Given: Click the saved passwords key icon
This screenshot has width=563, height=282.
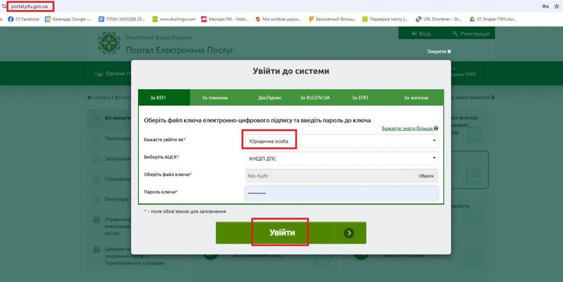Looking at the screenshot, I should pos(546,6).
